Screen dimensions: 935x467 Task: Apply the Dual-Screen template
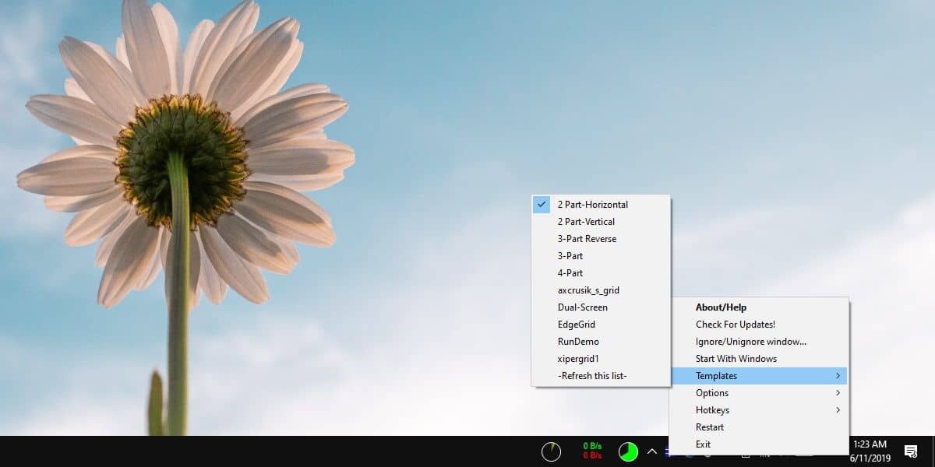[582, 307]
